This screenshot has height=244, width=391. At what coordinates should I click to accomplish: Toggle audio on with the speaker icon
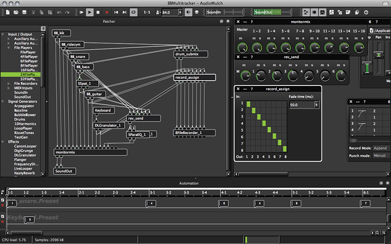[188, 12]
